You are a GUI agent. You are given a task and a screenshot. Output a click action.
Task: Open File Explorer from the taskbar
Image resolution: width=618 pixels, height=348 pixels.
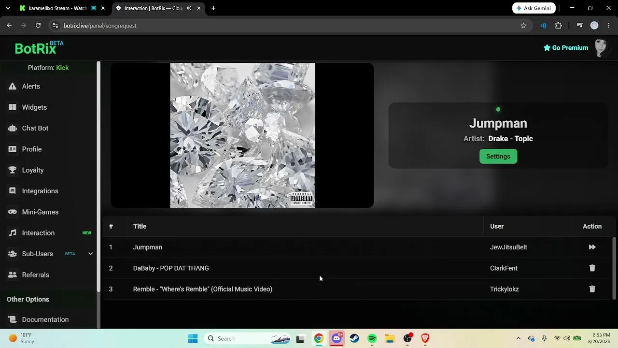pos(390,339)
